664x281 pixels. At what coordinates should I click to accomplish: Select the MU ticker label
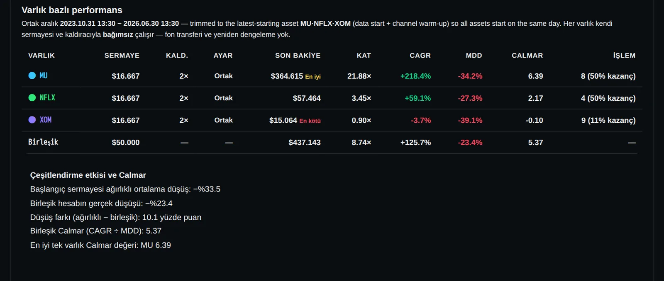point(44,75)
